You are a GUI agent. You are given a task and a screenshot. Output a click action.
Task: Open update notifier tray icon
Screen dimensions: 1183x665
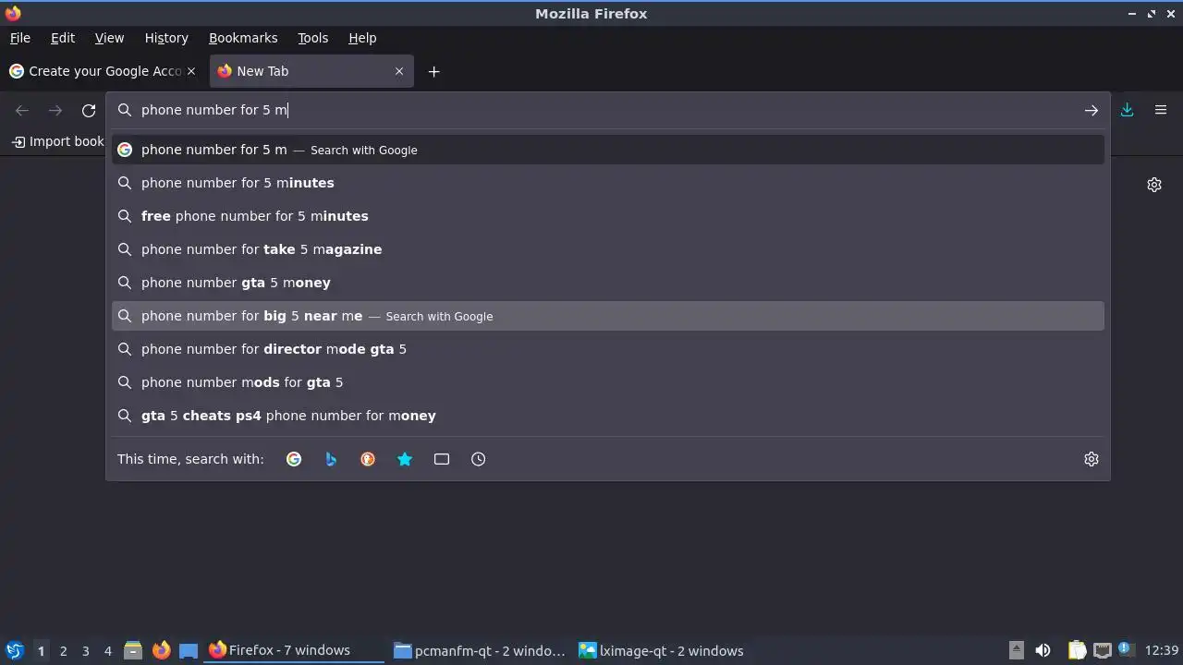[1126, 649]
